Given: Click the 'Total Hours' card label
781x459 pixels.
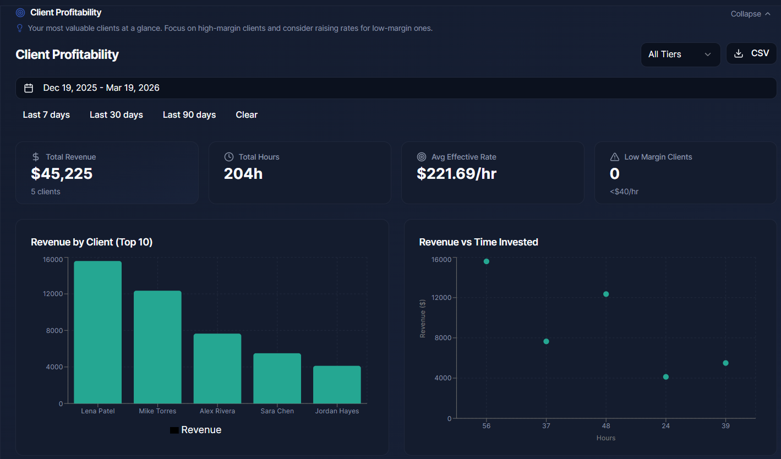Looking at the screenshot, I should pyautogui.click(x=259, y=157).
